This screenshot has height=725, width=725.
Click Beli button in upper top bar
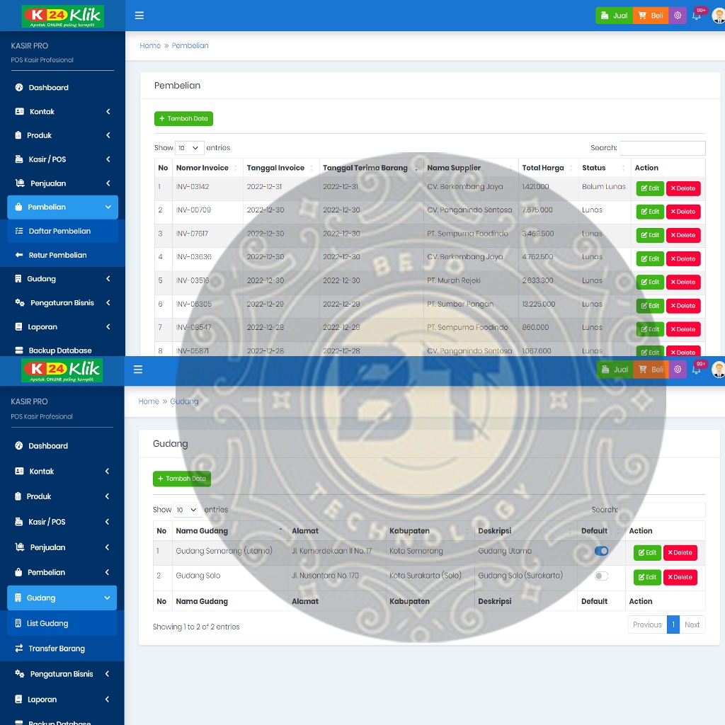pos(651,16)
